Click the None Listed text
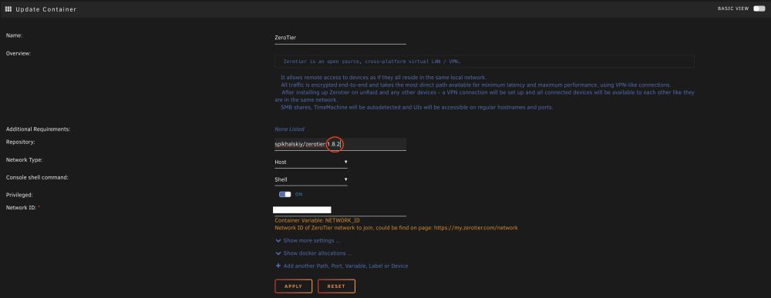This screenshot has width=771, height=298. pos(289,129)
